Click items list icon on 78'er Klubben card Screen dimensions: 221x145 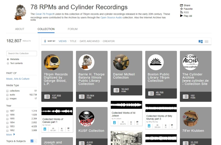[x=185, y=143]
